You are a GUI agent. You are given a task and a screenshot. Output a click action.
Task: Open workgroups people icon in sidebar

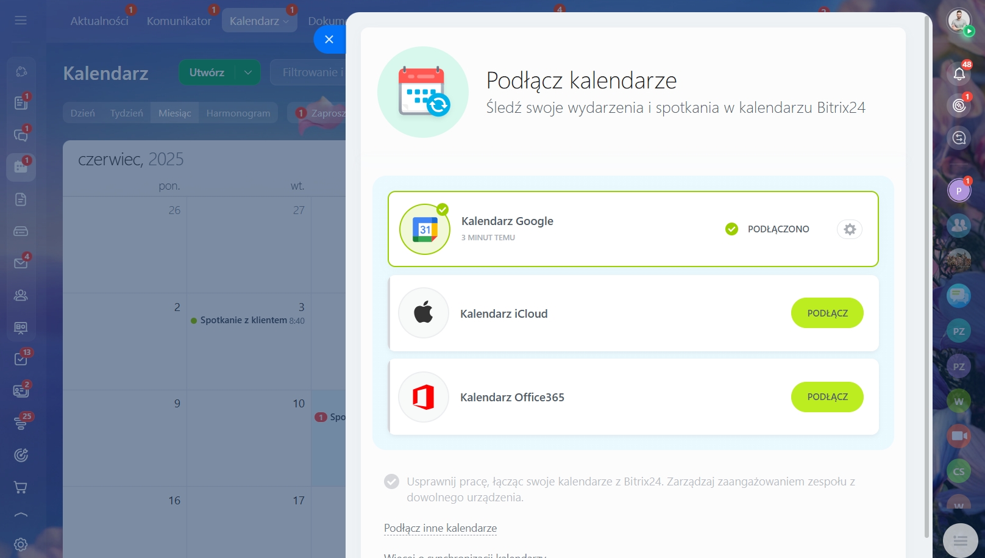[x=21, y=295]
